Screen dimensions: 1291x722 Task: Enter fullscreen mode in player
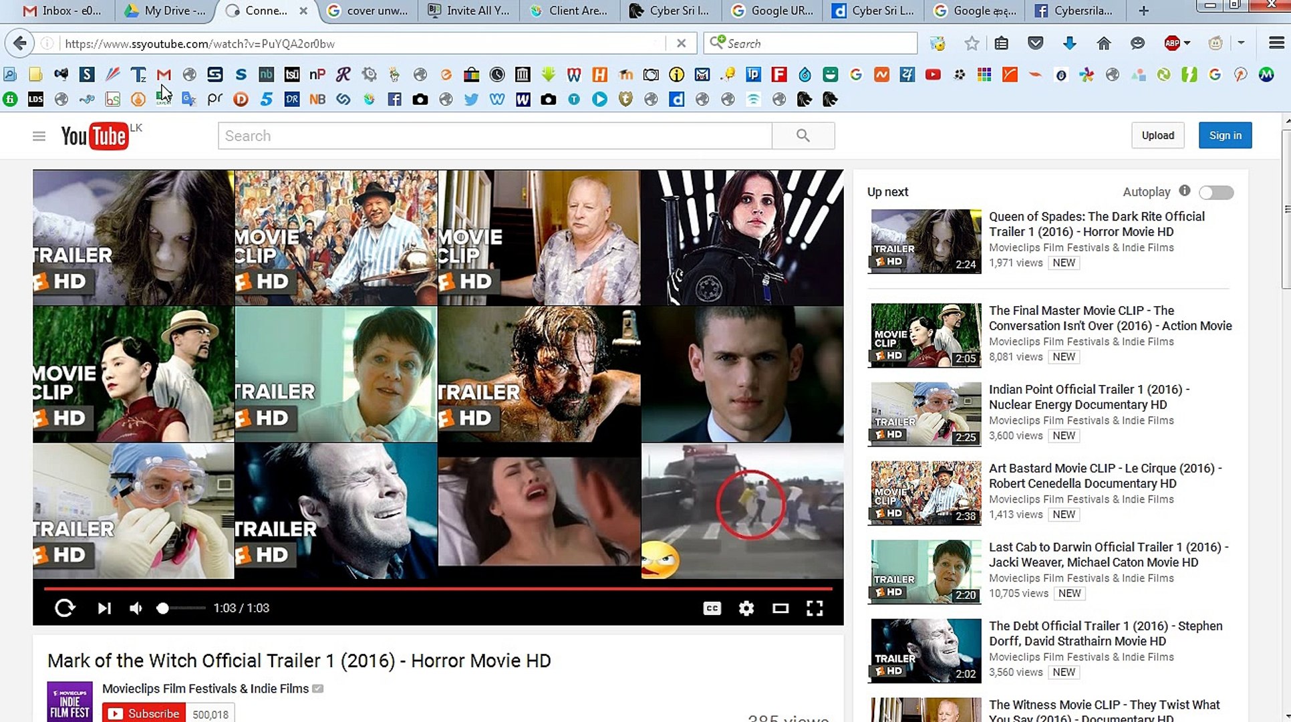tap(814, 608)
